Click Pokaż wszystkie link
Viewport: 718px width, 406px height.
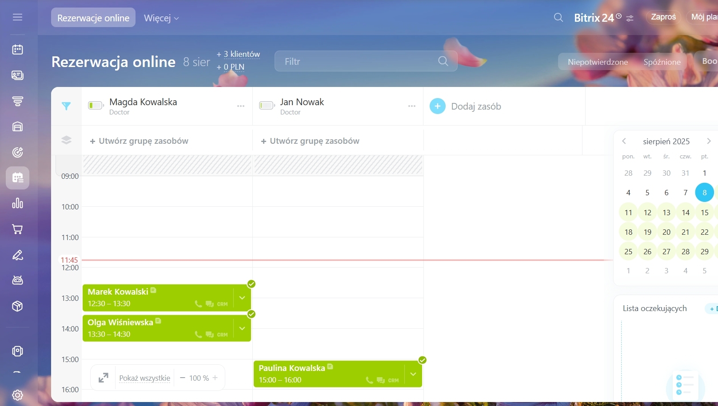pyautogui.click(x=144, y=378)
